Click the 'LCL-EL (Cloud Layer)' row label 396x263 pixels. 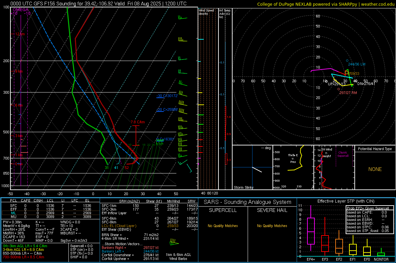click(x=119, y=226)
